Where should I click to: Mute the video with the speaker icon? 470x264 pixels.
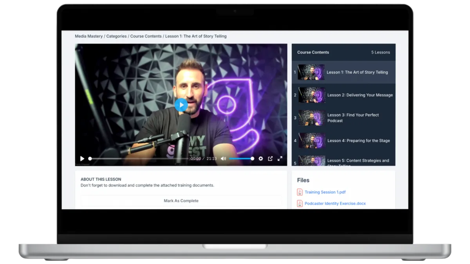pos(223,159)
